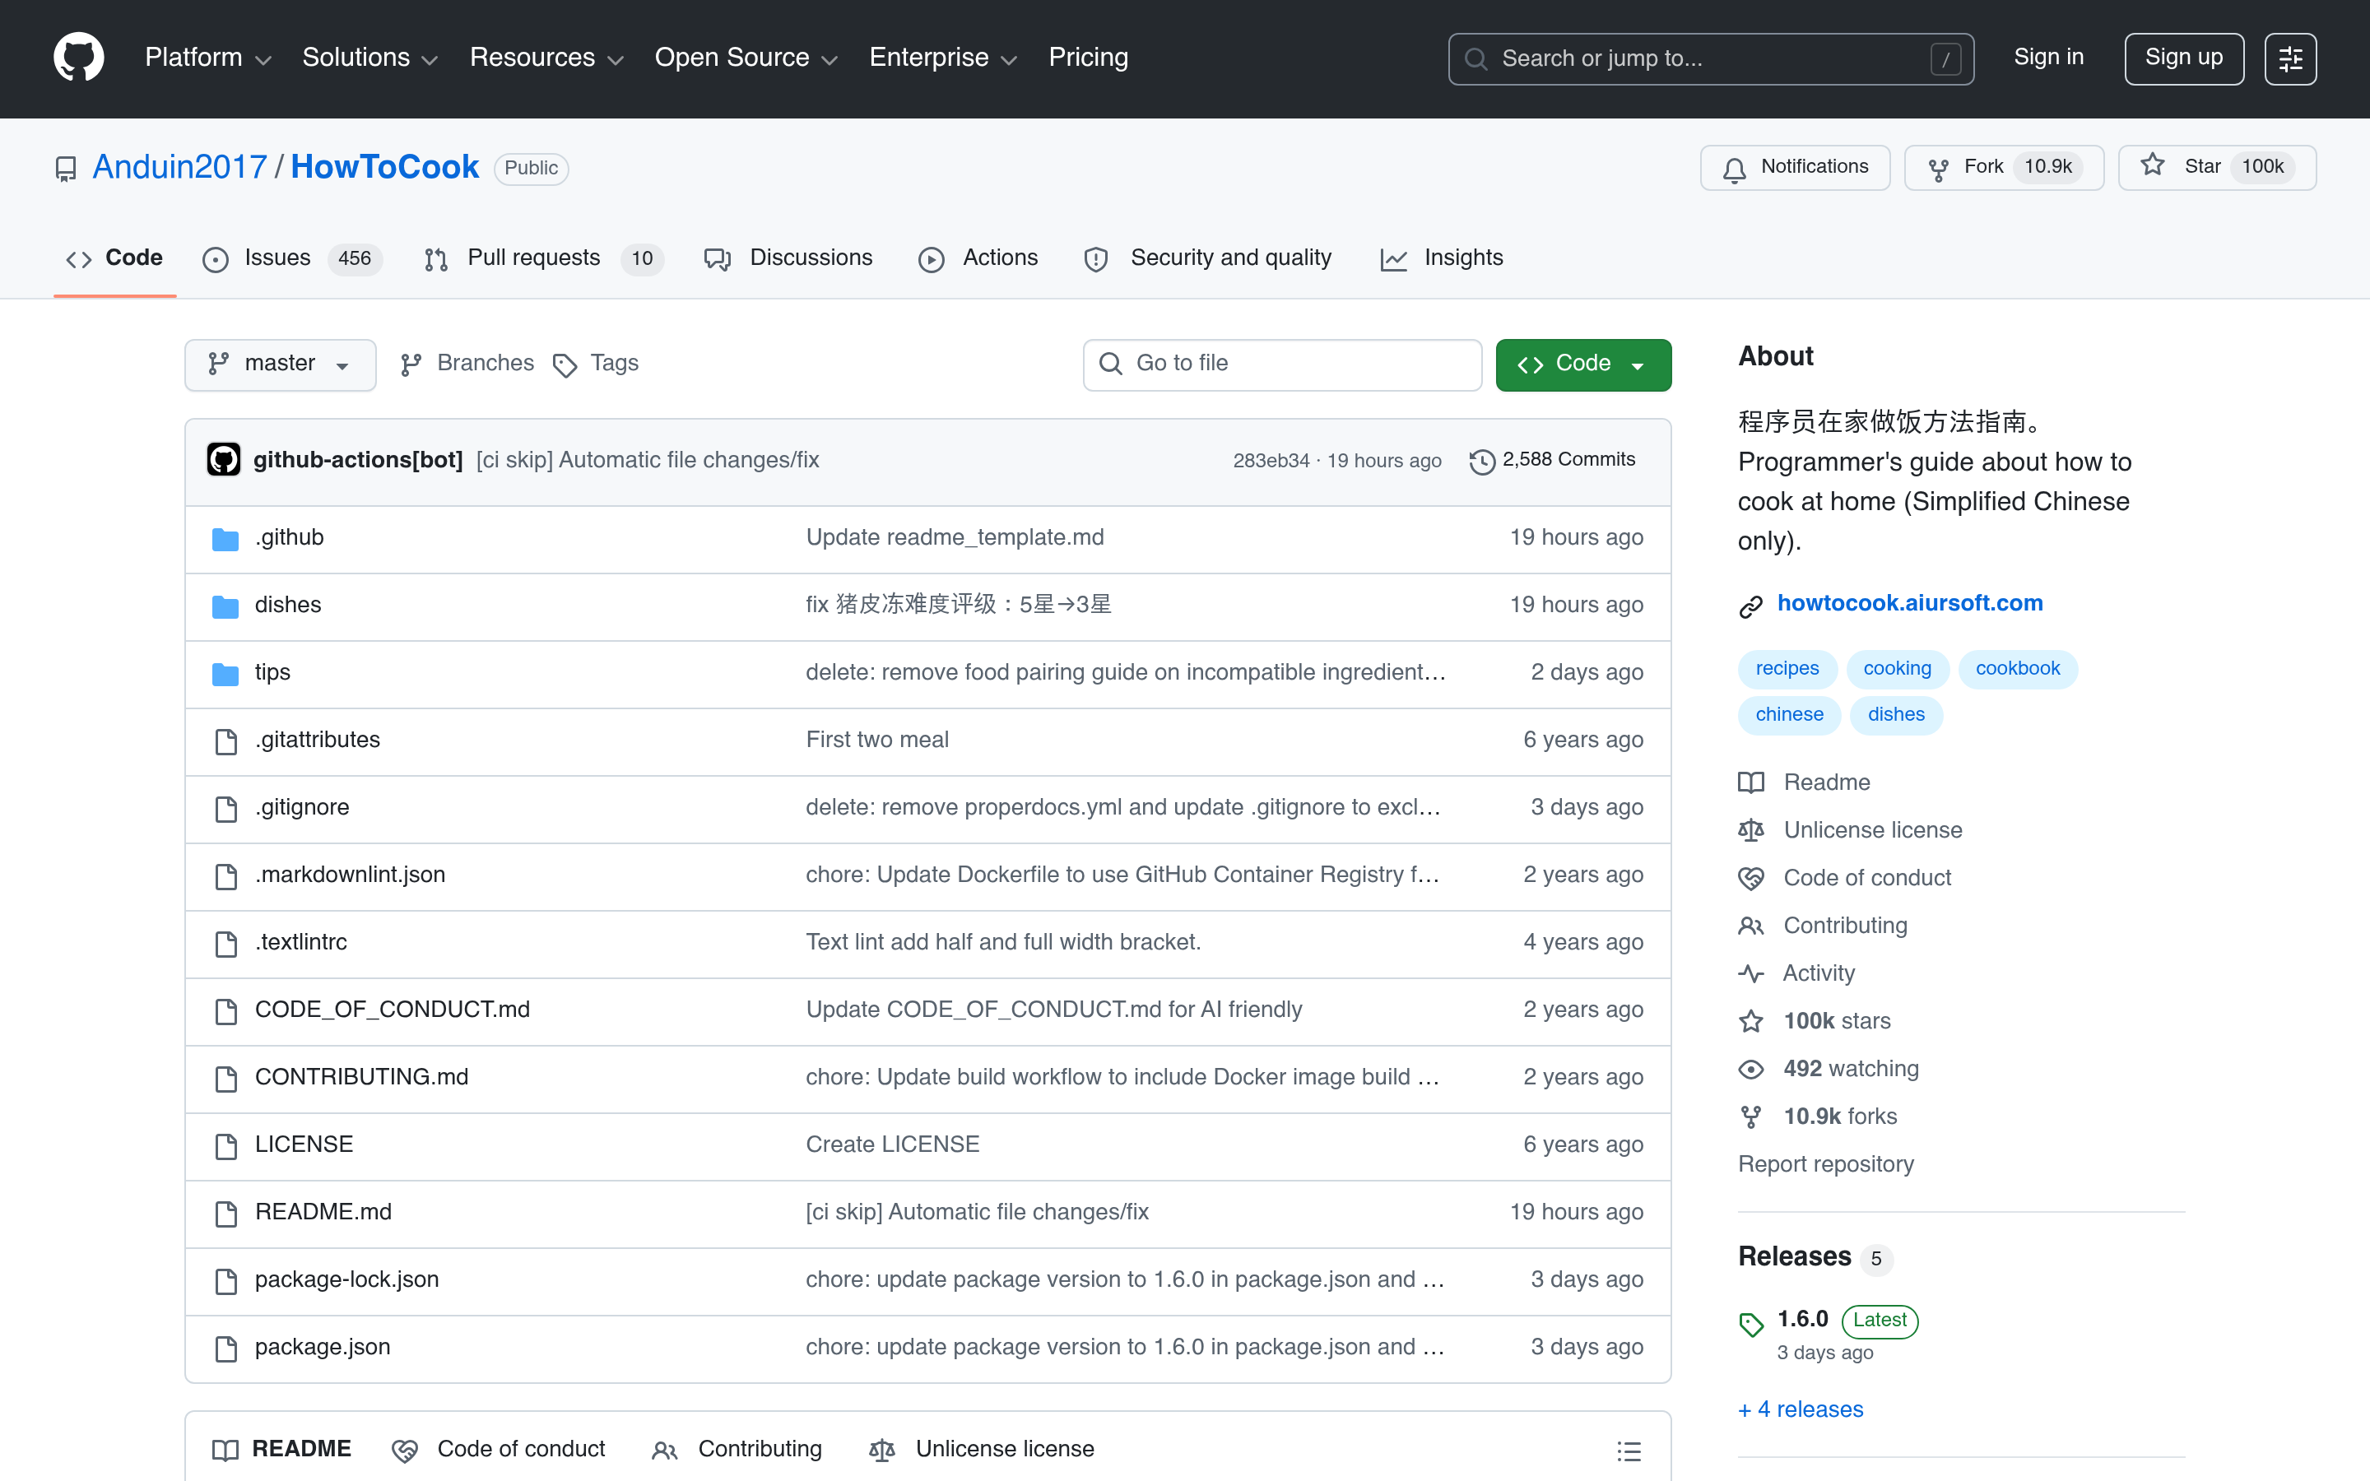Click the bell icon in Notifications
2370x1481 pixels.
click(x=1735, y=169)
